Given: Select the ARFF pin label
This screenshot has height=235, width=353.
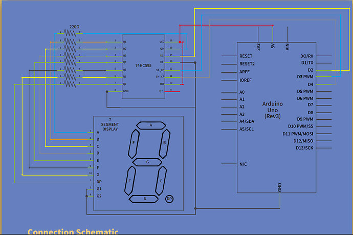Looking at the screenshot, I should tap(244, 72).
